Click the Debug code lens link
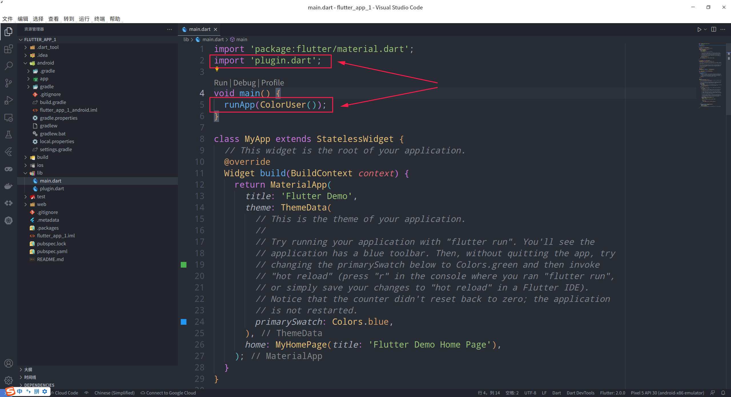The image size is (731, 397). [244, 83]
